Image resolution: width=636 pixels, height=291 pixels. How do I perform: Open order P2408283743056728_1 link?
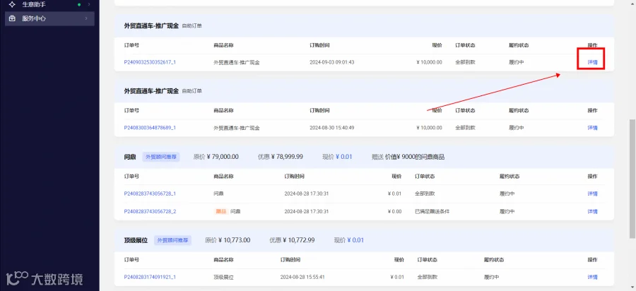pyautogui.click(x=150, y=194)
